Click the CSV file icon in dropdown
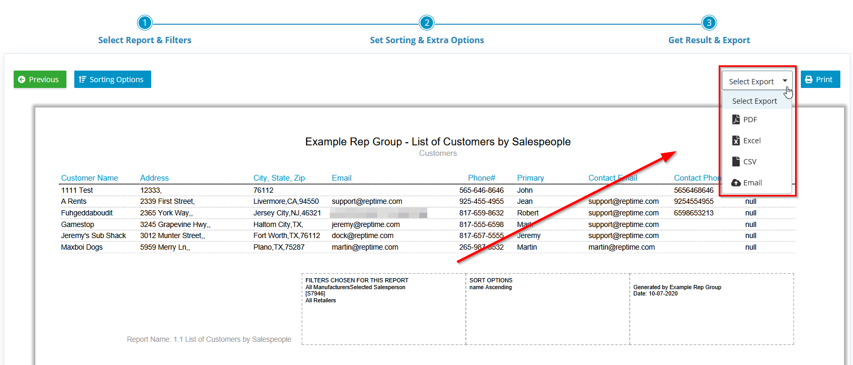The width and height of the screenshot is (853, 365). [x=736, y=162]
